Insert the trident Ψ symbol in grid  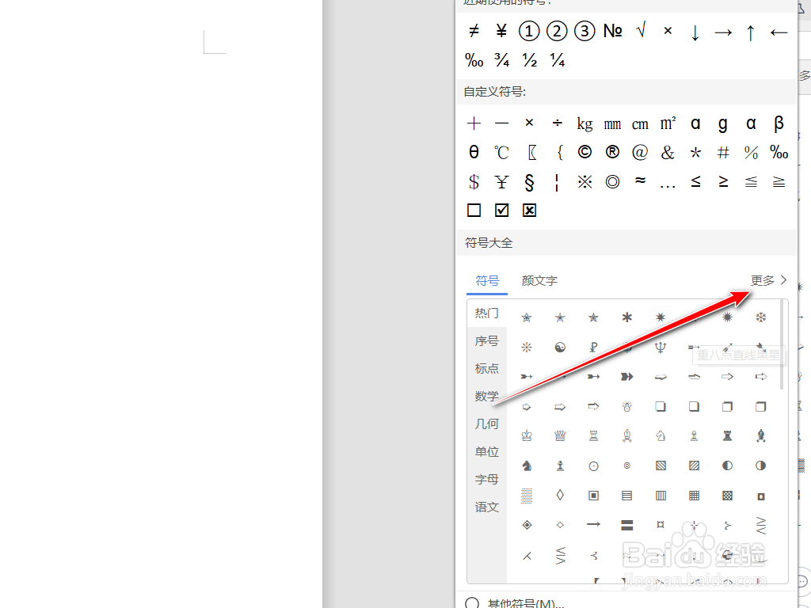pyautogui.click(x=661, y=348)
